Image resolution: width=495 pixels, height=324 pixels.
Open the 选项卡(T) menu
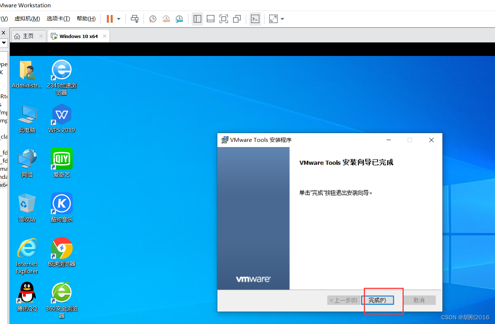point(58,19)
